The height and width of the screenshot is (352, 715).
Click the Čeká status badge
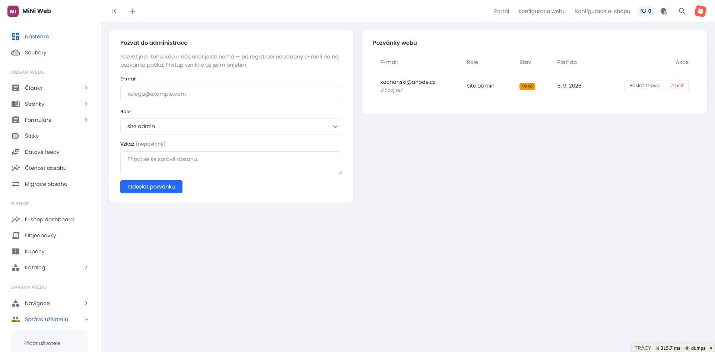tap(527, 86)
